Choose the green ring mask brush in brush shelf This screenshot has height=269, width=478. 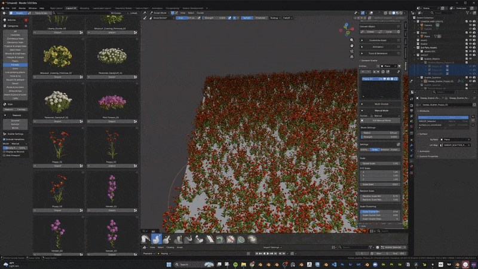pos(241,240)
